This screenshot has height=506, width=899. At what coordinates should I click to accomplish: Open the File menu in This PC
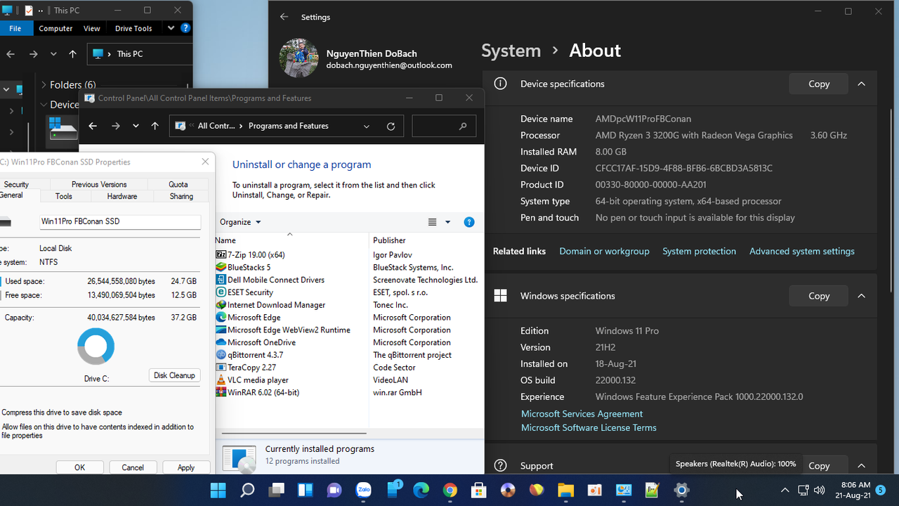(15, 28)
